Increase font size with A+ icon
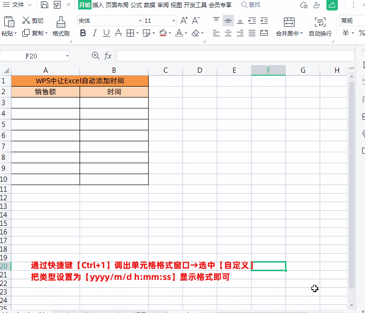The width and height of the screenshot is (365, 313). click(184, 20)
